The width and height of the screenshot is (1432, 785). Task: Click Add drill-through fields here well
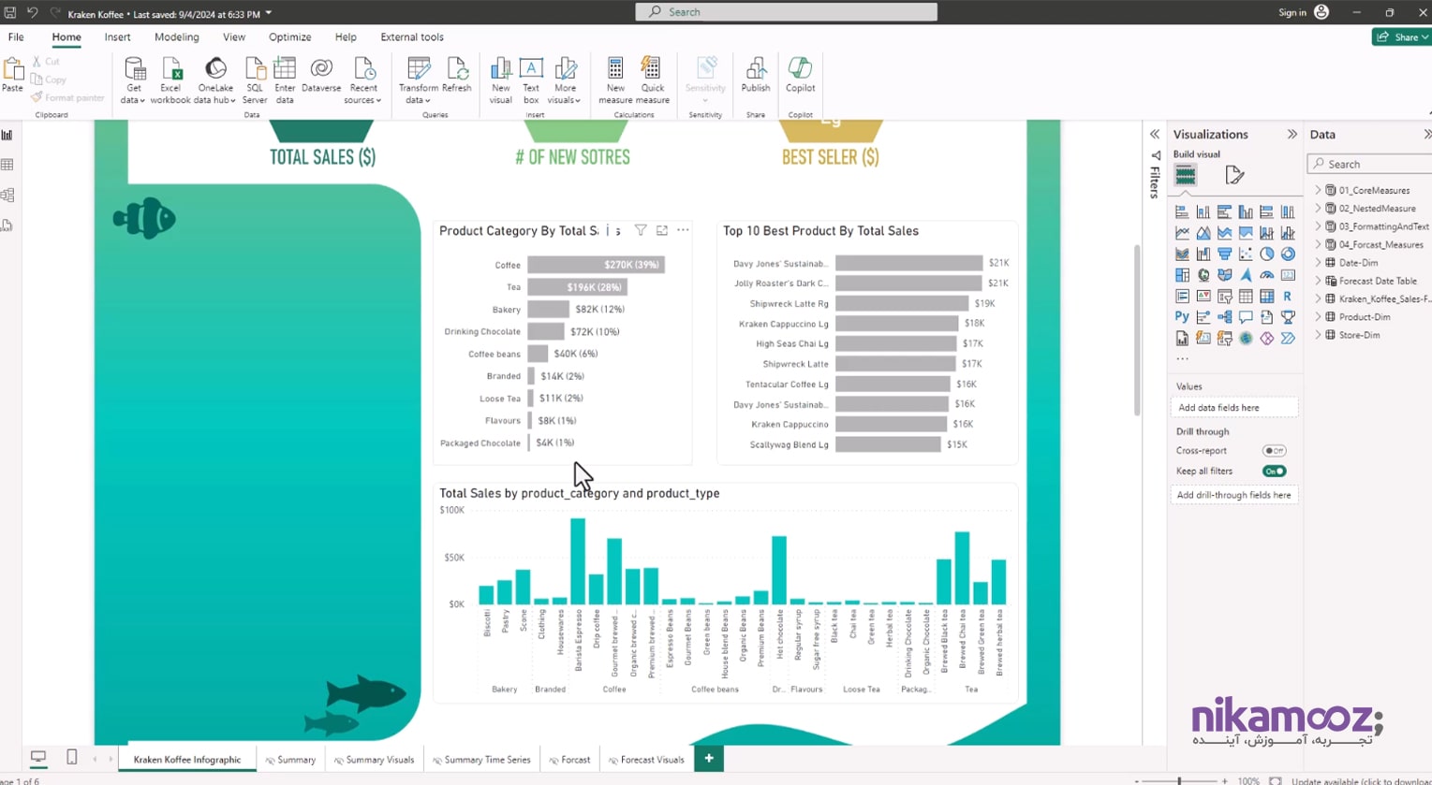pyautogui.click(x=1234, y=495)
